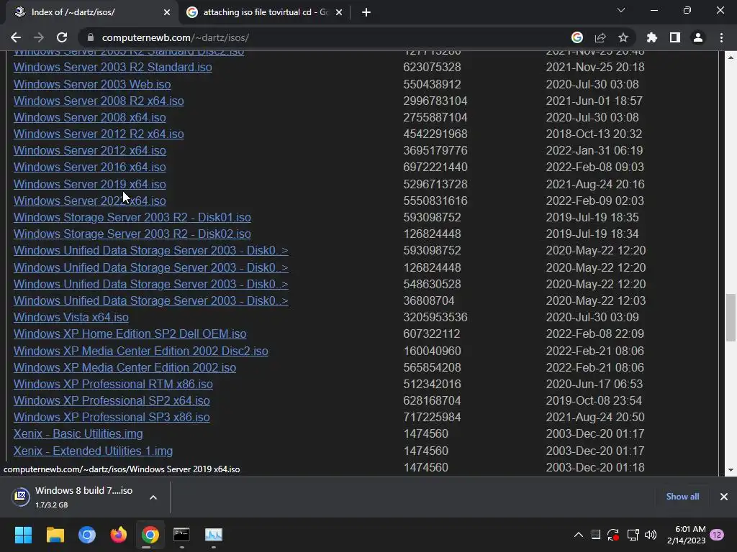Click the sync refresh tray icon
The width and height of the screenshot is (737, 552).
click(x=613, y=535)
